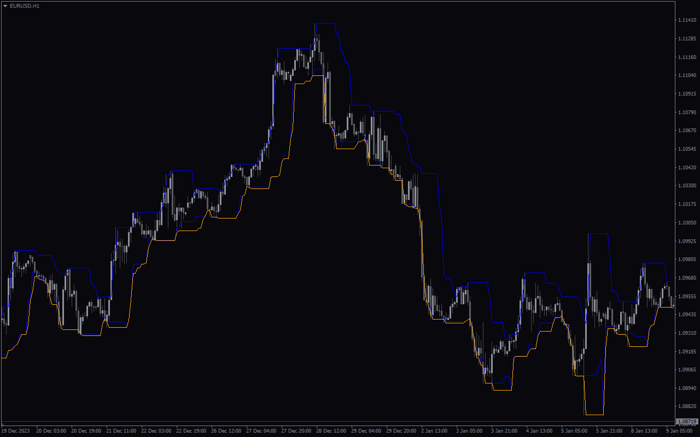700x437 pixels.
Task: Click the 1.10670 price scale label
Action: click(687, 131)
